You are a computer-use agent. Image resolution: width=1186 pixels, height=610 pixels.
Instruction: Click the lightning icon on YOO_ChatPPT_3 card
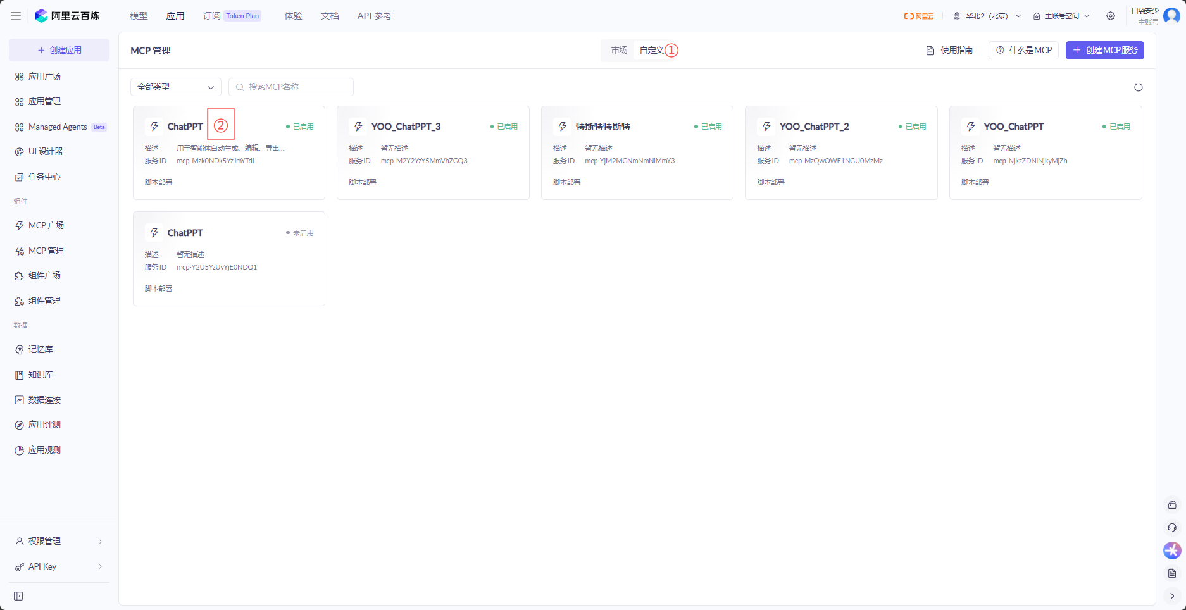click(x=358, y=127)
